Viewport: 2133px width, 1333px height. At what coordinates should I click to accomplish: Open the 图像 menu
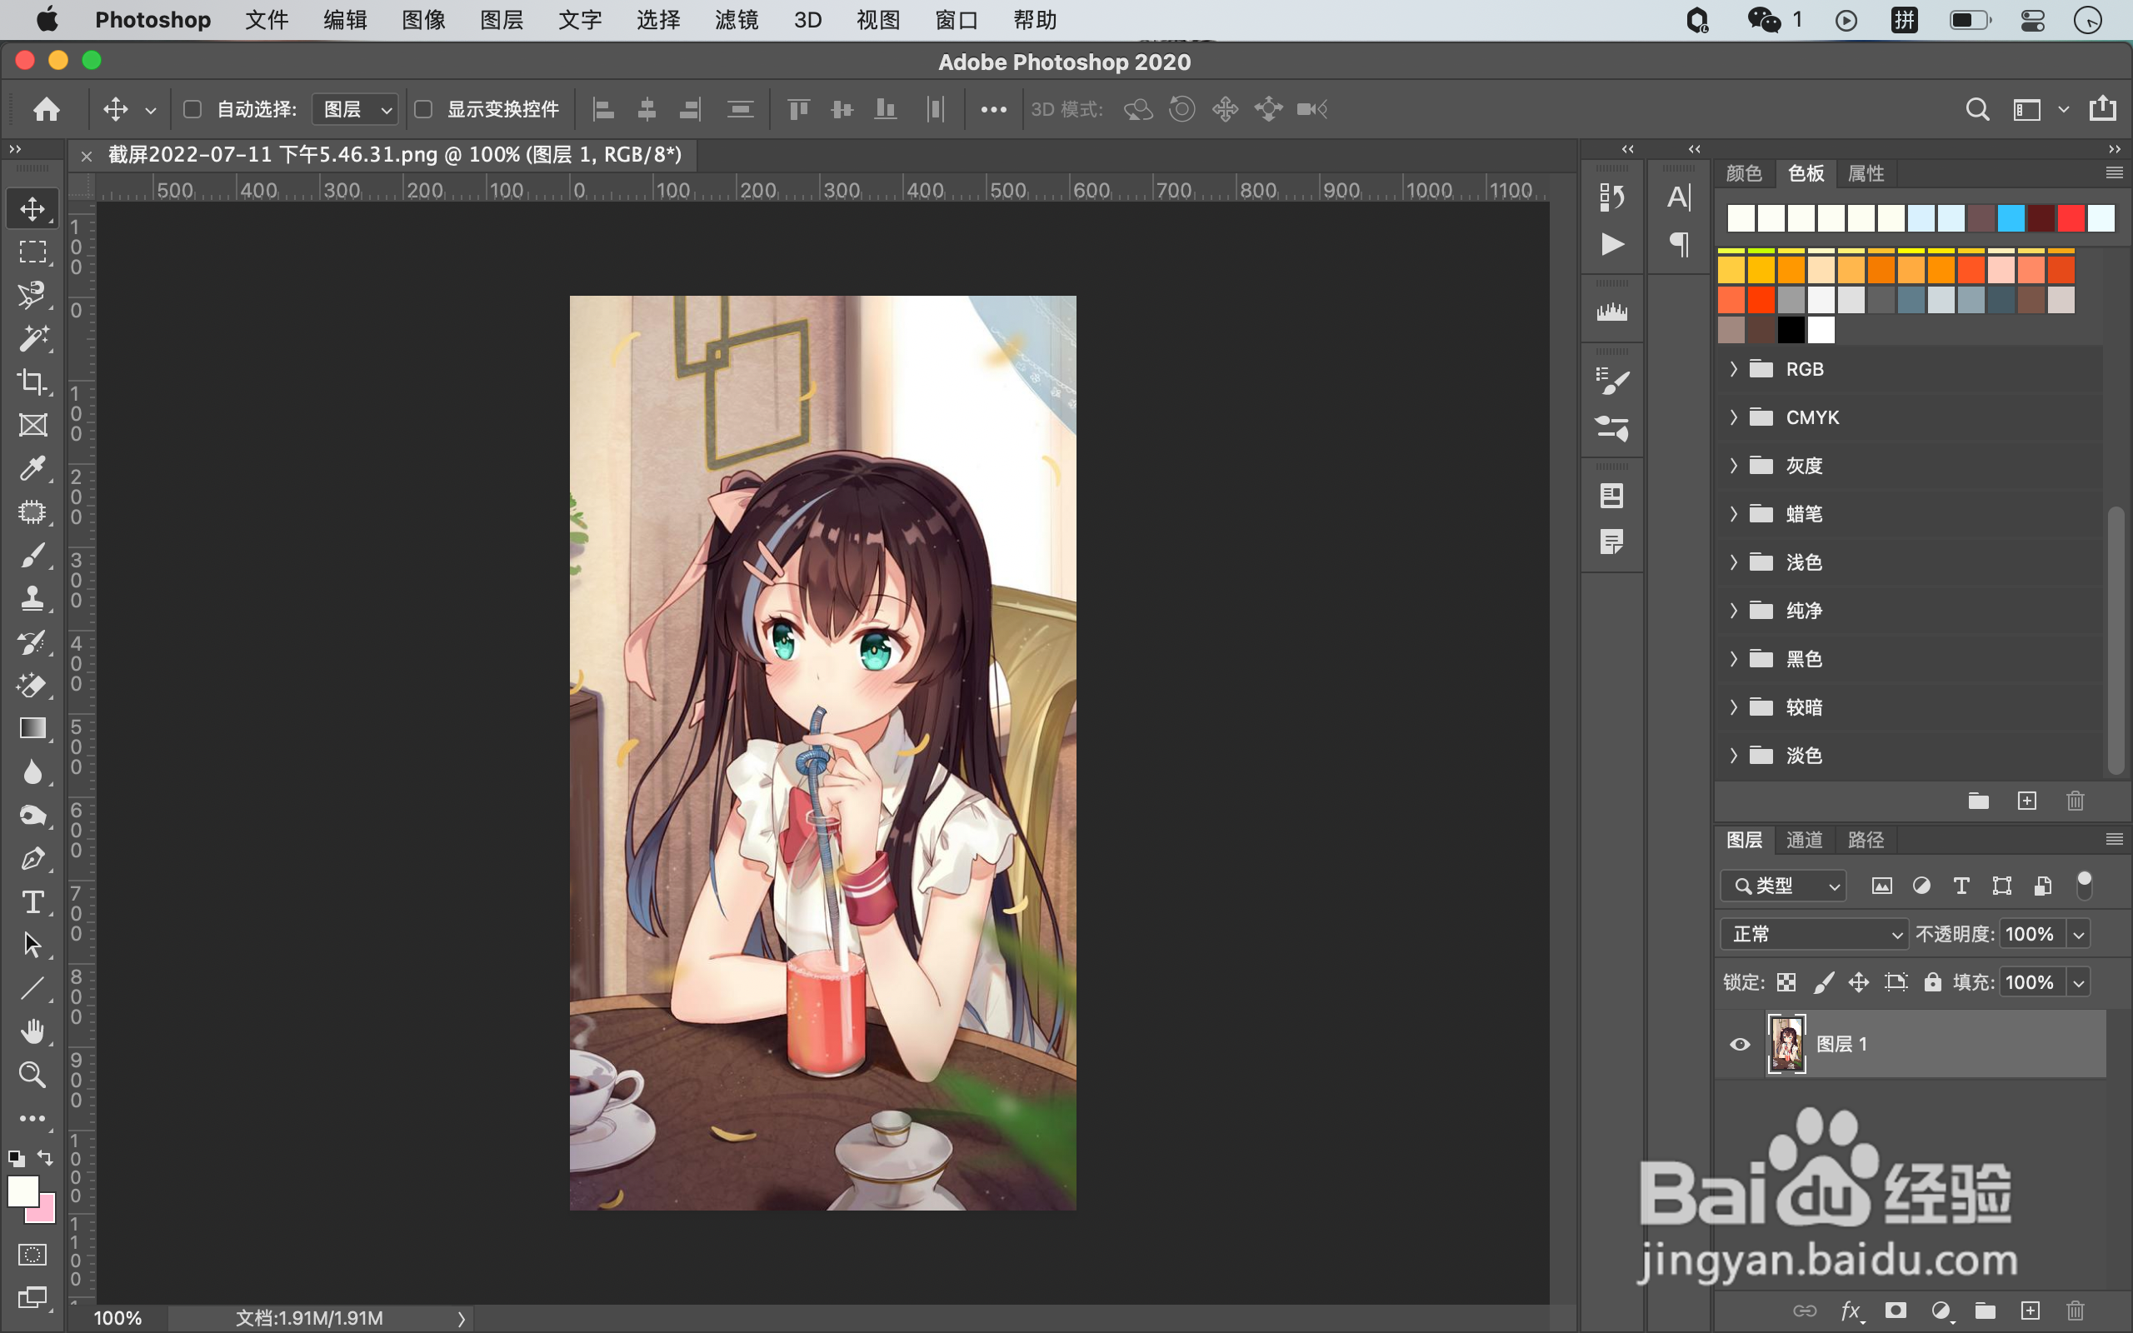click(423, 20)
